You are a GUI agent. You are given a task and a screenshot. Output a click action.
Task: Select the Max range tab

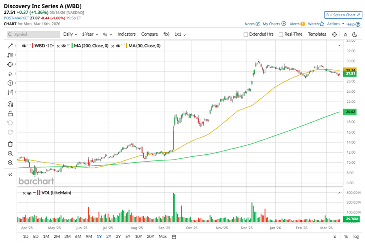pyautogui.click(x=163, y=237)
